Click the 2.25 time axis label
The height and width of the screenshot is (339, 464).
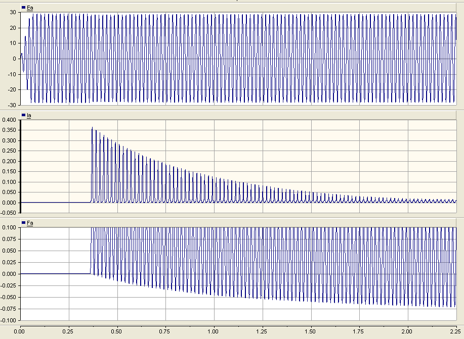coord(456,331)
